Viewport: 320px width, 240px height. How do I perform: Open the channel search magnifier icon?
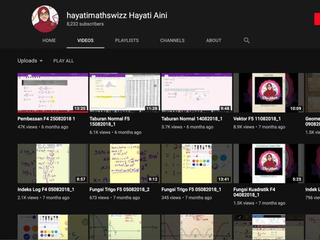(246, 40)
